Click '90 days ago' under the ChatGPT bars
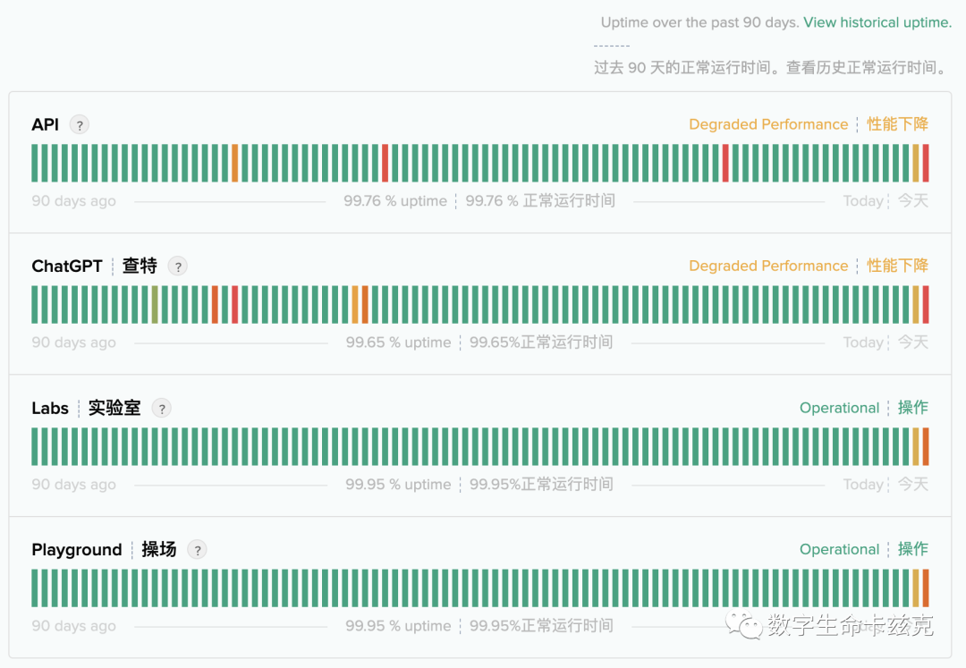The image size is (966, 668). click(x=74, y=342)
